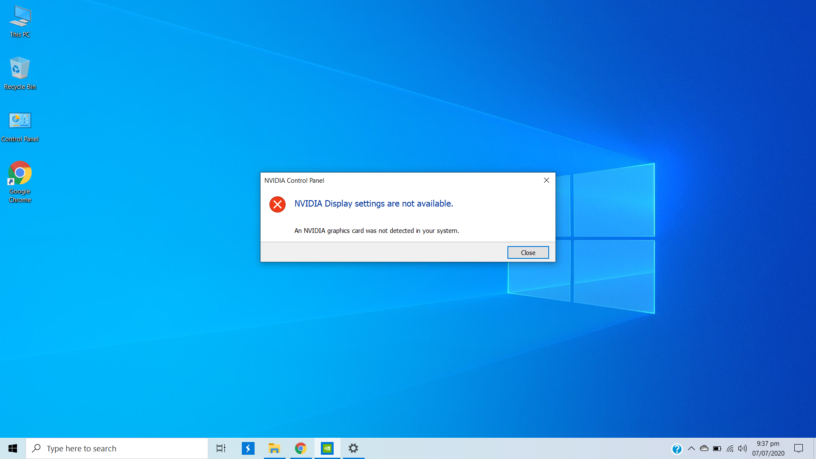Open File Explorer from the taskbar
Image resolution: width=816 pixels, height=459 pixels.
click(x=274, y=448)
